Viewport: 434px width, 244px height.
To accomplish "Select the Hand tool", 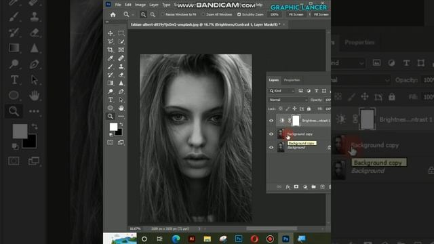I will [121, 108].
